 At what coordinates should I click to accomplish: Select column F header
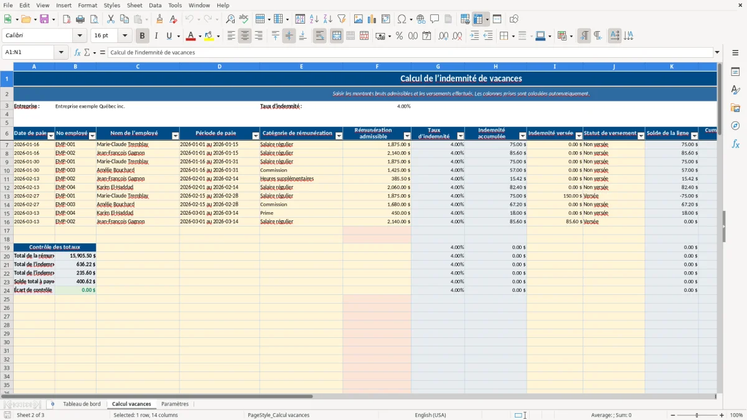[377, 67]
